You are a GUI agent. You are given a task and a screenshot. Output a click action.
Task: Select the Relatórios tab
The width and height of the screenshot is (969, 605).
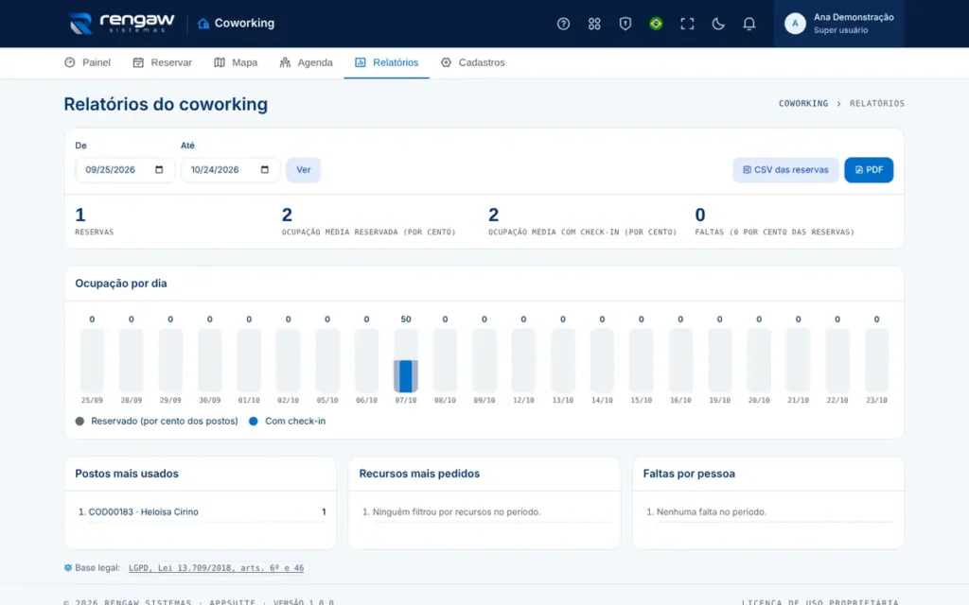(386, 62)
